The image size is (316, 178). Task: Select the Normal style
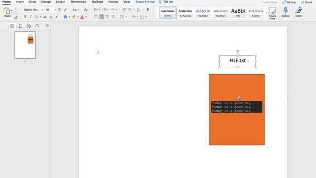point(168,13)
